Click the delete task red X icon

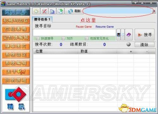coord(44,11)
